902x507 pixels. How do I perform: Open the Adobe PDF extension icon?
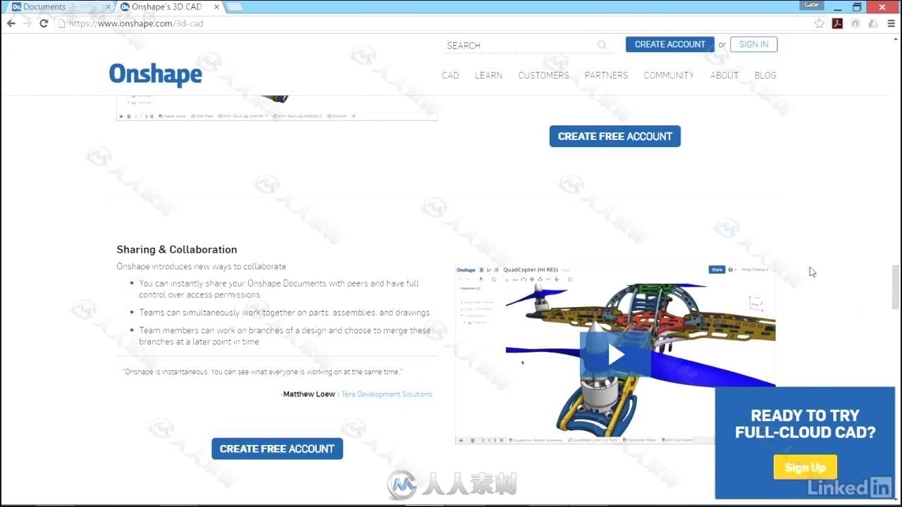(837, 23)
